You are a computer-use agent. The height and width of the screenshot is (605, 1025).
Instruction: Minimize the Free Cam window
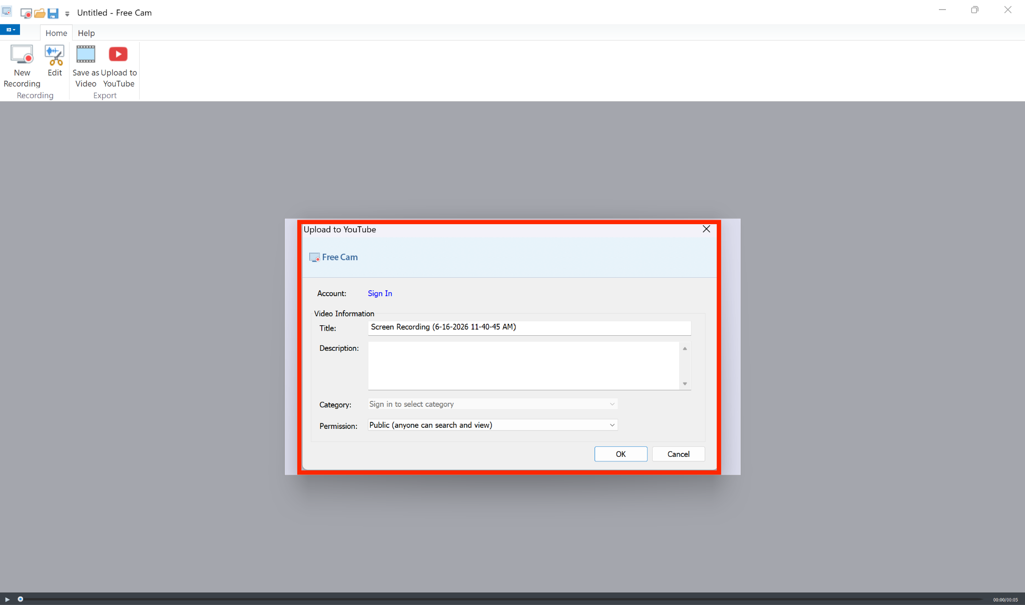(942, 10)
